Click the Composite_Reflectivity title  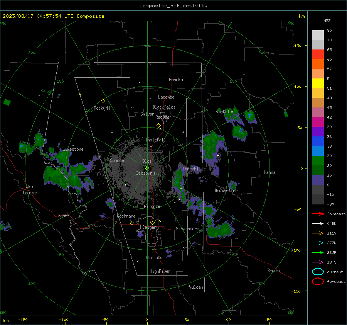(x=173, y=6)
